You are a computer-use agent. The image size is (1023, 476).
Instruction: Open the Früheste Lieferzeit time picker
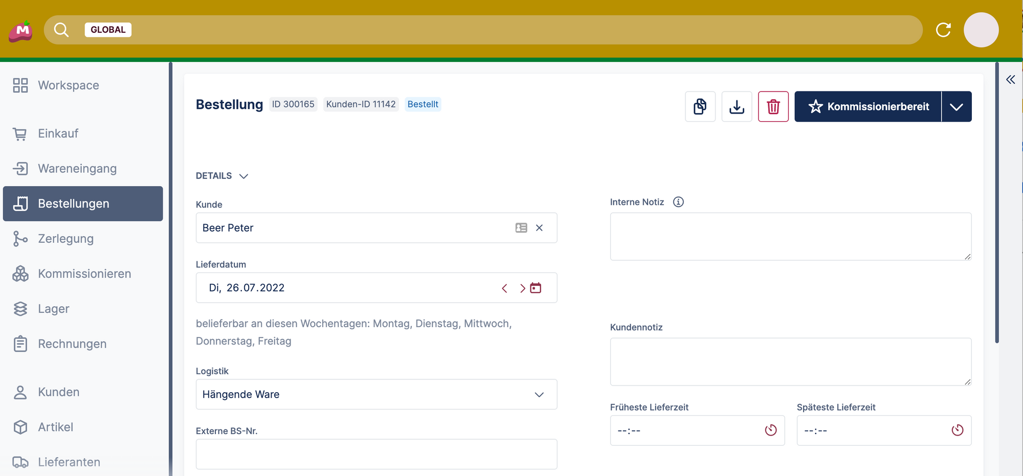coord(770,430)
